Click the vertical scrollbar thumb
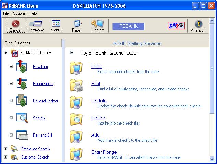 [212, 69]
